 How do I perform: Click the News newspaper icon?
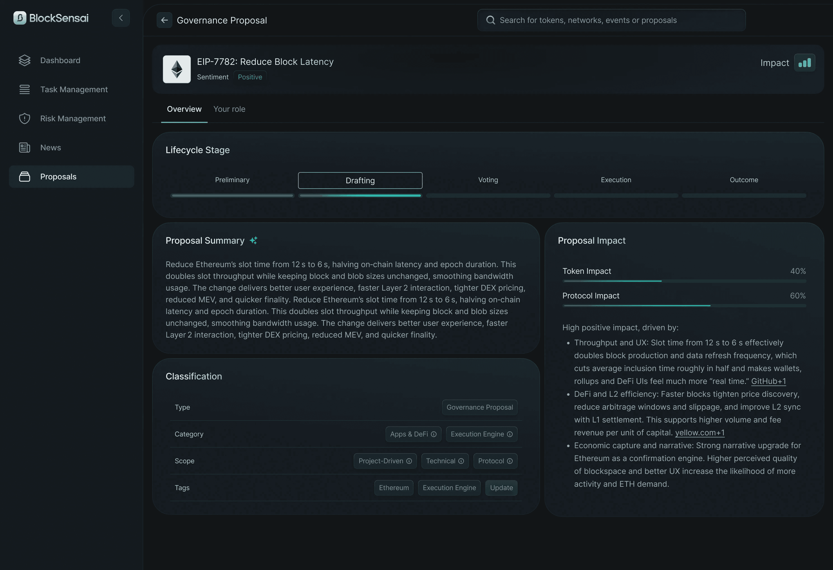click(24, 148)
